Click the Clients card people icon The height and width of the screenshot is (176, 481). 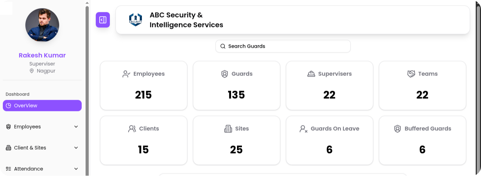pyautogui.click(x=132, y=129)
